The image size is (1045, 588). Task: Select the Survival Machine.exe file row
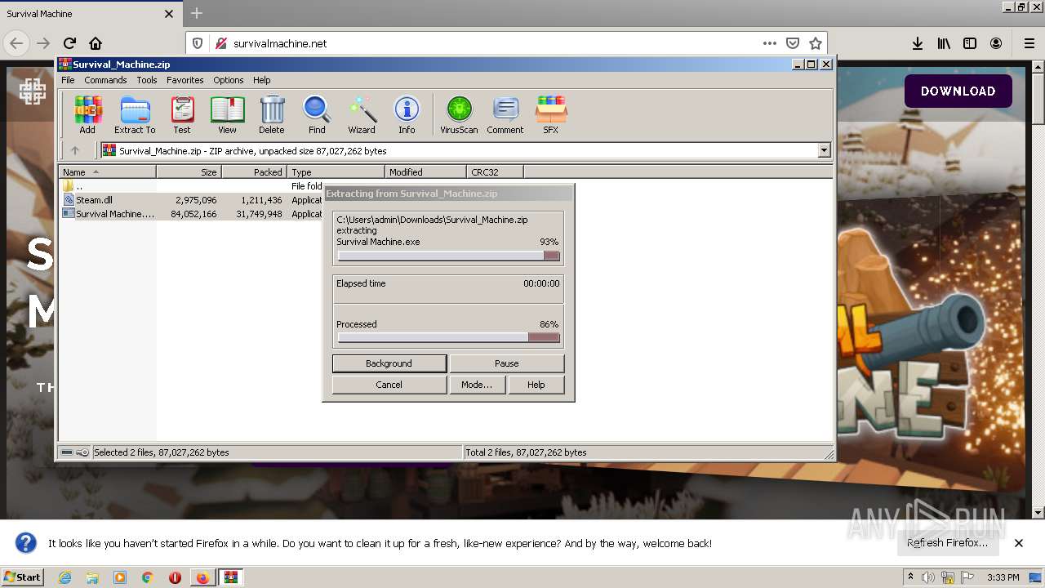(x=189, y=214)
